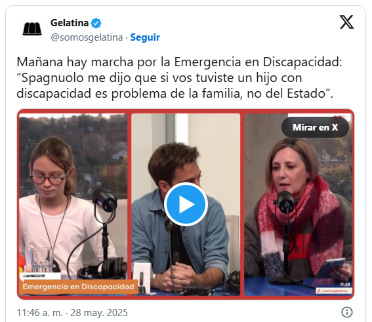Viewport: 372px width, 322px height.
Task: Open the tweet info icon
Action: point(346,312)
